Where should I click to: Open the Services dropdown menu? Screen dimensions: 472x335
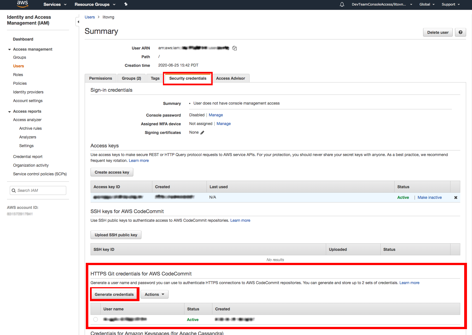click(55, 4)
